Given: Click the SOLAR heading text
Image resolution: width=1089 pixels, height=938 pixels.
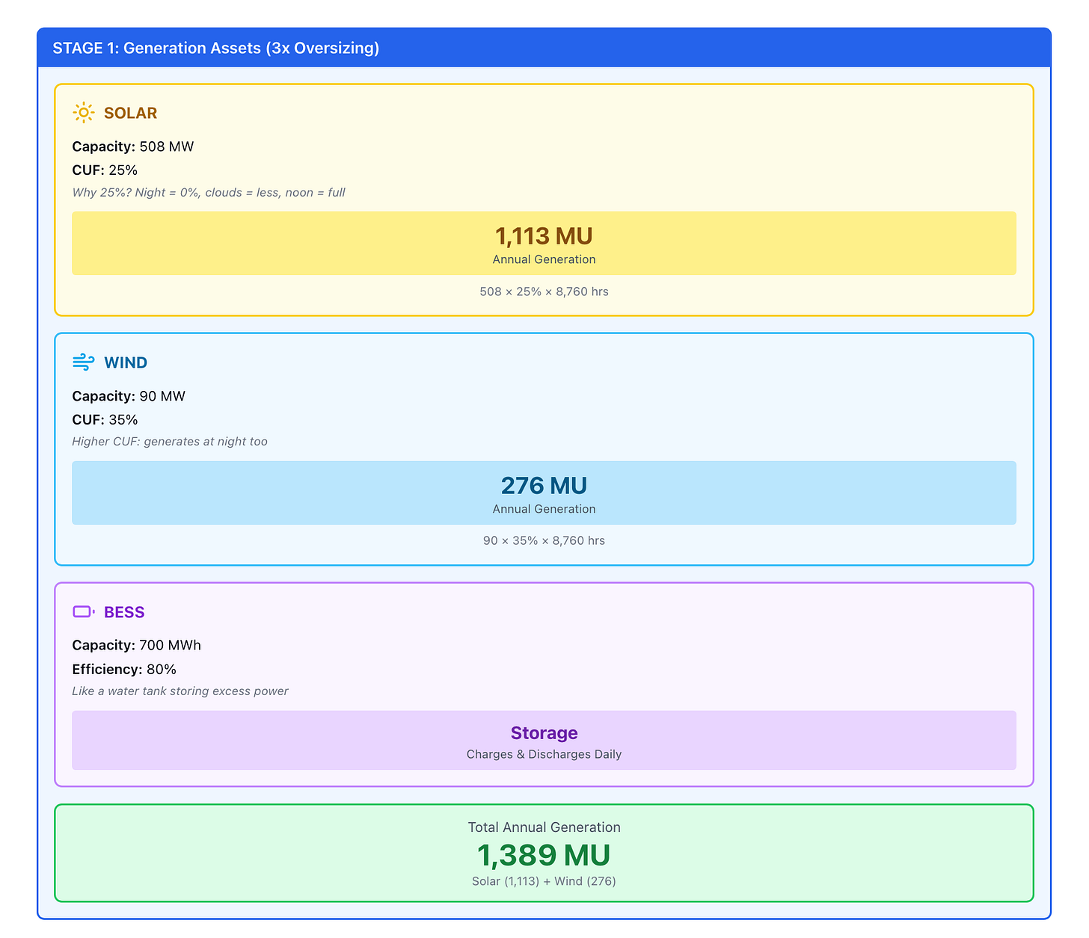Looking at the screenshot, I should [130, 113].
